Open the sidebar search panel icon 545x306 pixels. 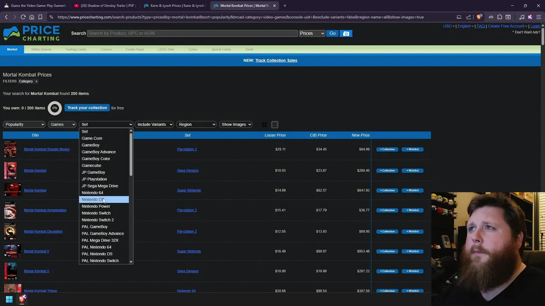coord(508,17)
